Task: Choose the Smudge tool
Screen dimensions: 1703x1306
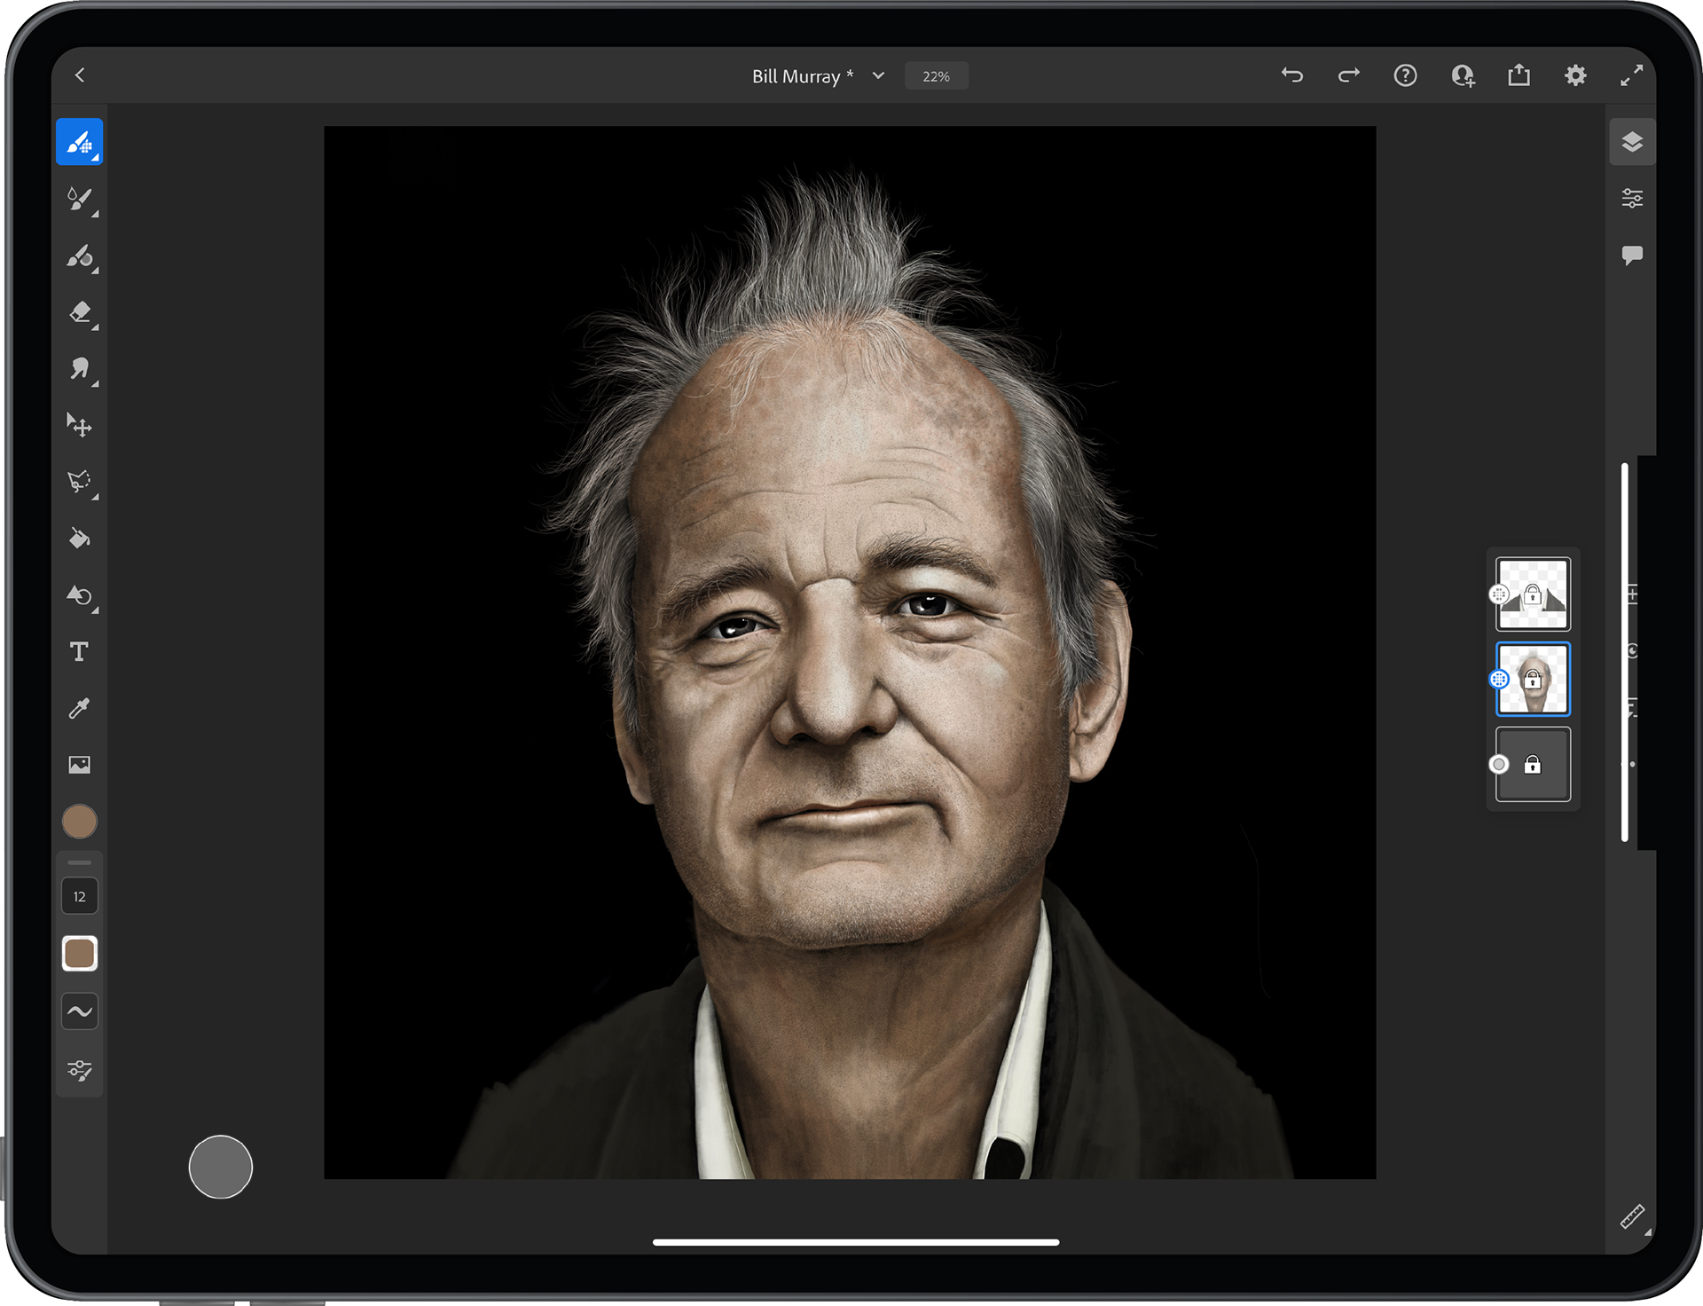Action: pos(79,368)
